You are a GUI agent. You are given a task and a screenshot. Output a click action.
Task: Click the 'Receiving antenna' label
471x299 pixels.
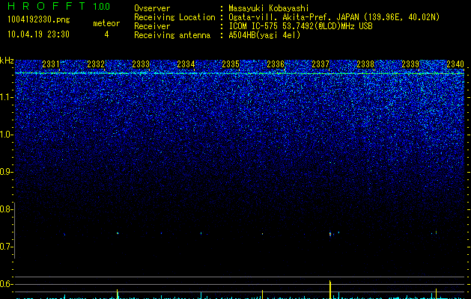tap(172, 35)
